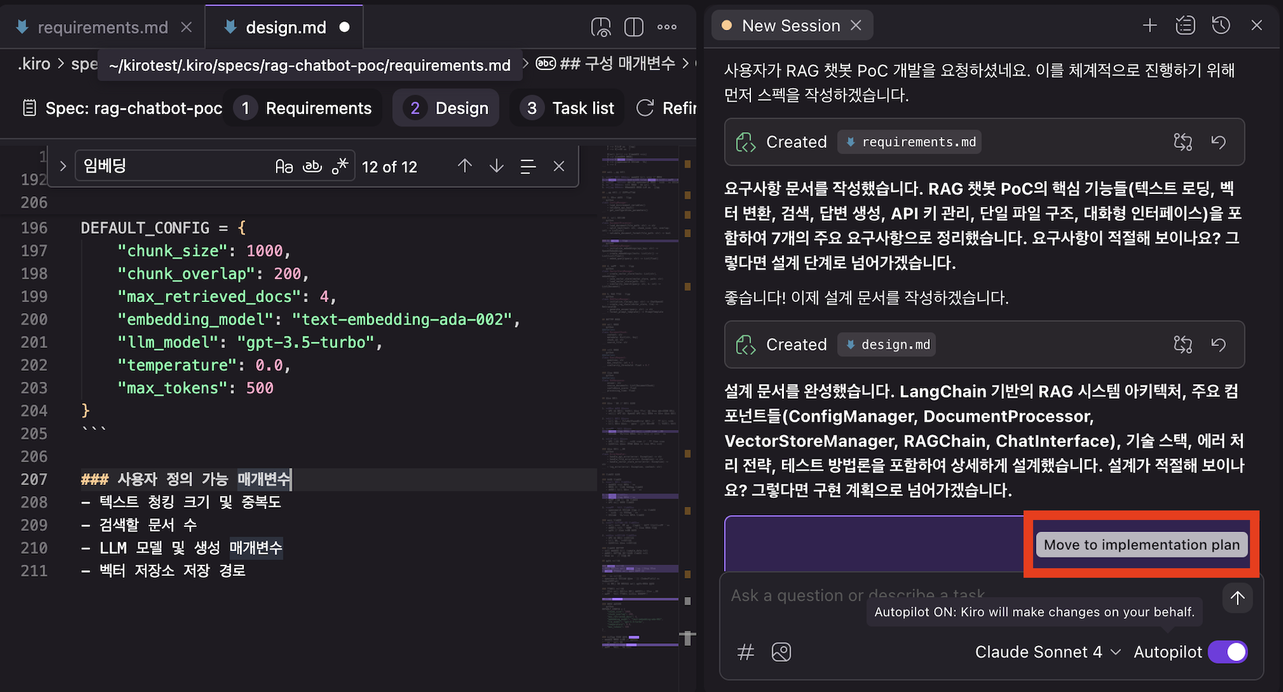The width and height of the screenshot is (1283, 692).
Task: Click the Refine button in spec bar
Action: pos(666,108)
